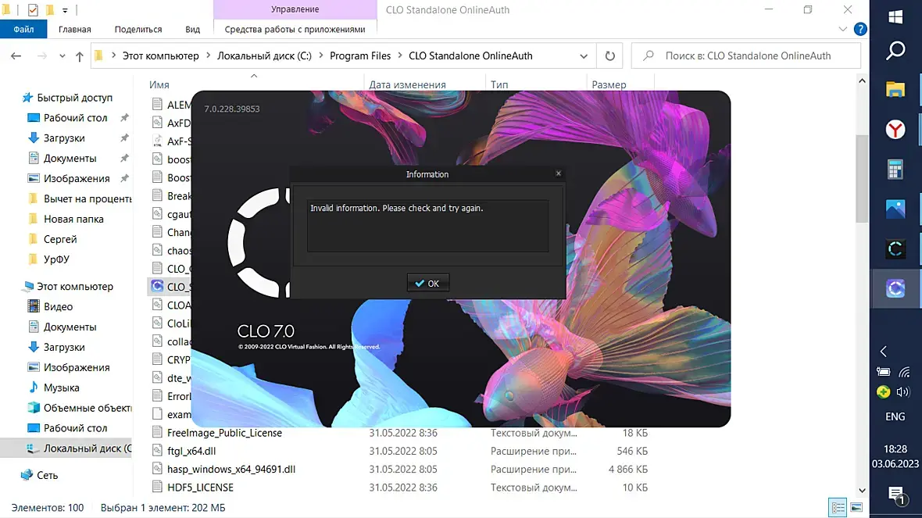This screenshot has height=518, width=922.
Task: Open Photos app from the taskbar
Action: [895, 209]
